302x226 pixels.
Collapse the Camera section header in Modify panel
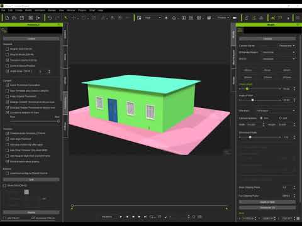tap(267, 39)
